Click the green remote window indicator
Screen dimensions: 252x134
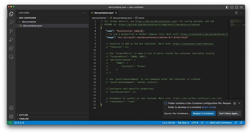pyautogui.click(x=10, y=123)
